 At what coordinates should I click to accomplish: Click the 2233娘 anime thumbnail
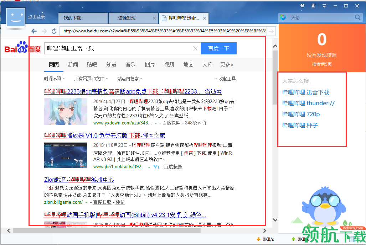pyautogui.click(x=66, y=111)
